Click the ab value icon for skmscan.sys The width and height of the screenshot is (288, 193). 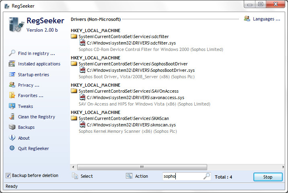pyautogui.click(x=82, y=125)
